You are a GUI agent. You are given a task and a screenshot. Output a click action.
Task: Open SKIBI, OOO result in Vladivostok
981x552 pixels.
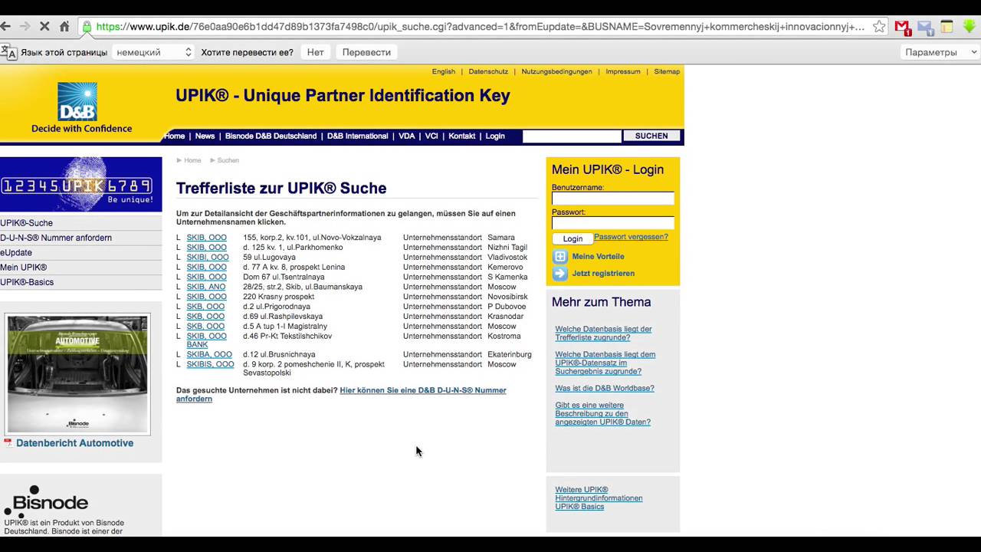tap(208, 258)
